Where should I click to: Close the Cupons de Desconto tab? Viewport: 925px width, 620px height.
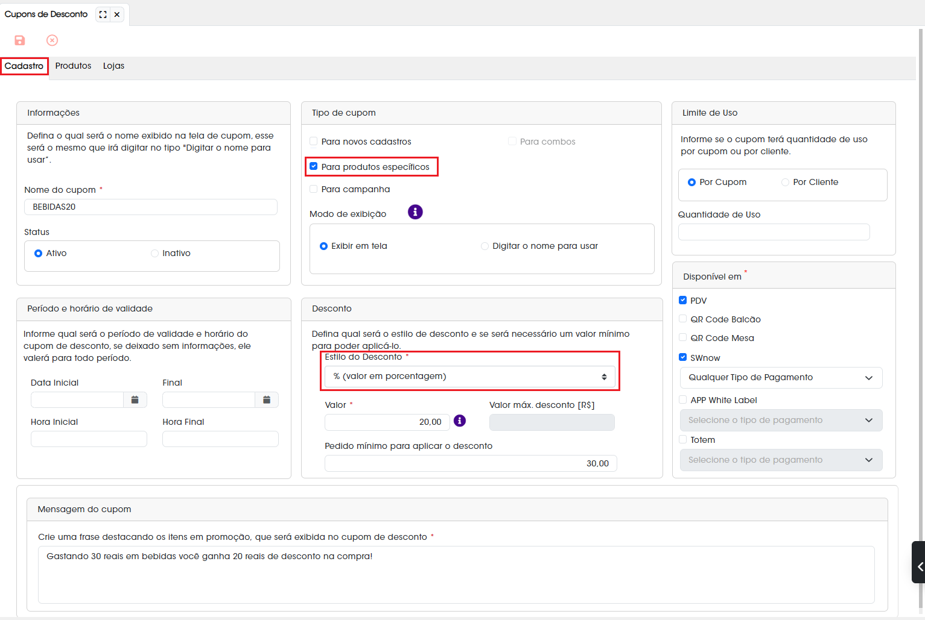pos(117,14)
